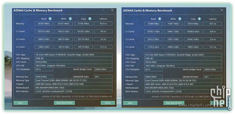Minimize the right AIDA64 window

(x=213, y=10)
